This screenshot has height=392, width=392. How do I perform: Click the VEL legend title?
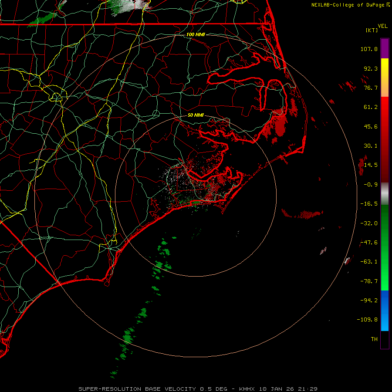[382, 26]
